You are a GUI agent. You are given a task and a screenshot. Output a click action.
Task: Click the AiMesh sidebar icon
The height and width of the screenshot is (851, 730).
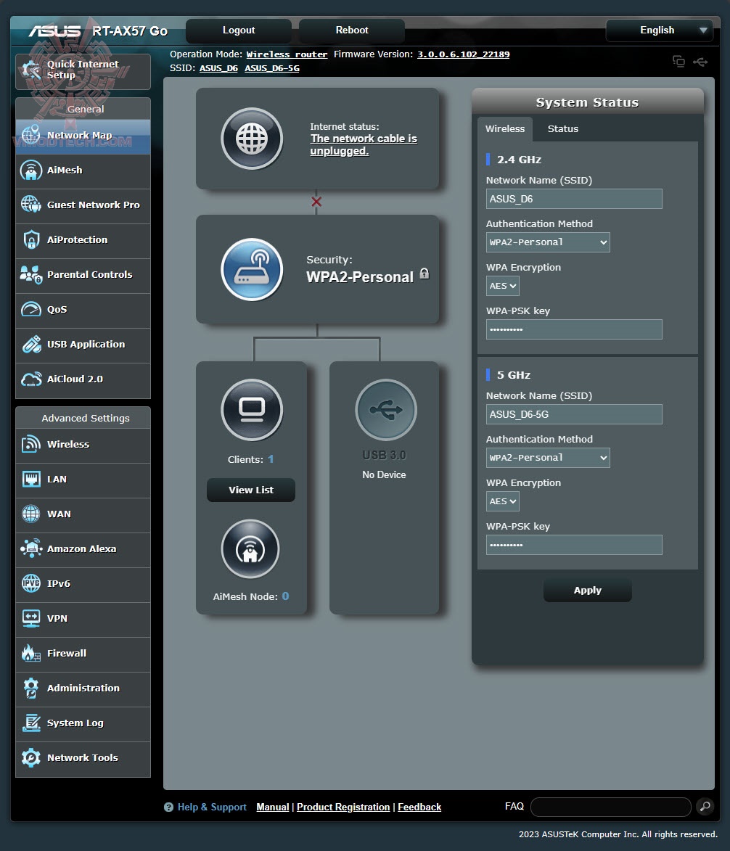tap(31, 170)
